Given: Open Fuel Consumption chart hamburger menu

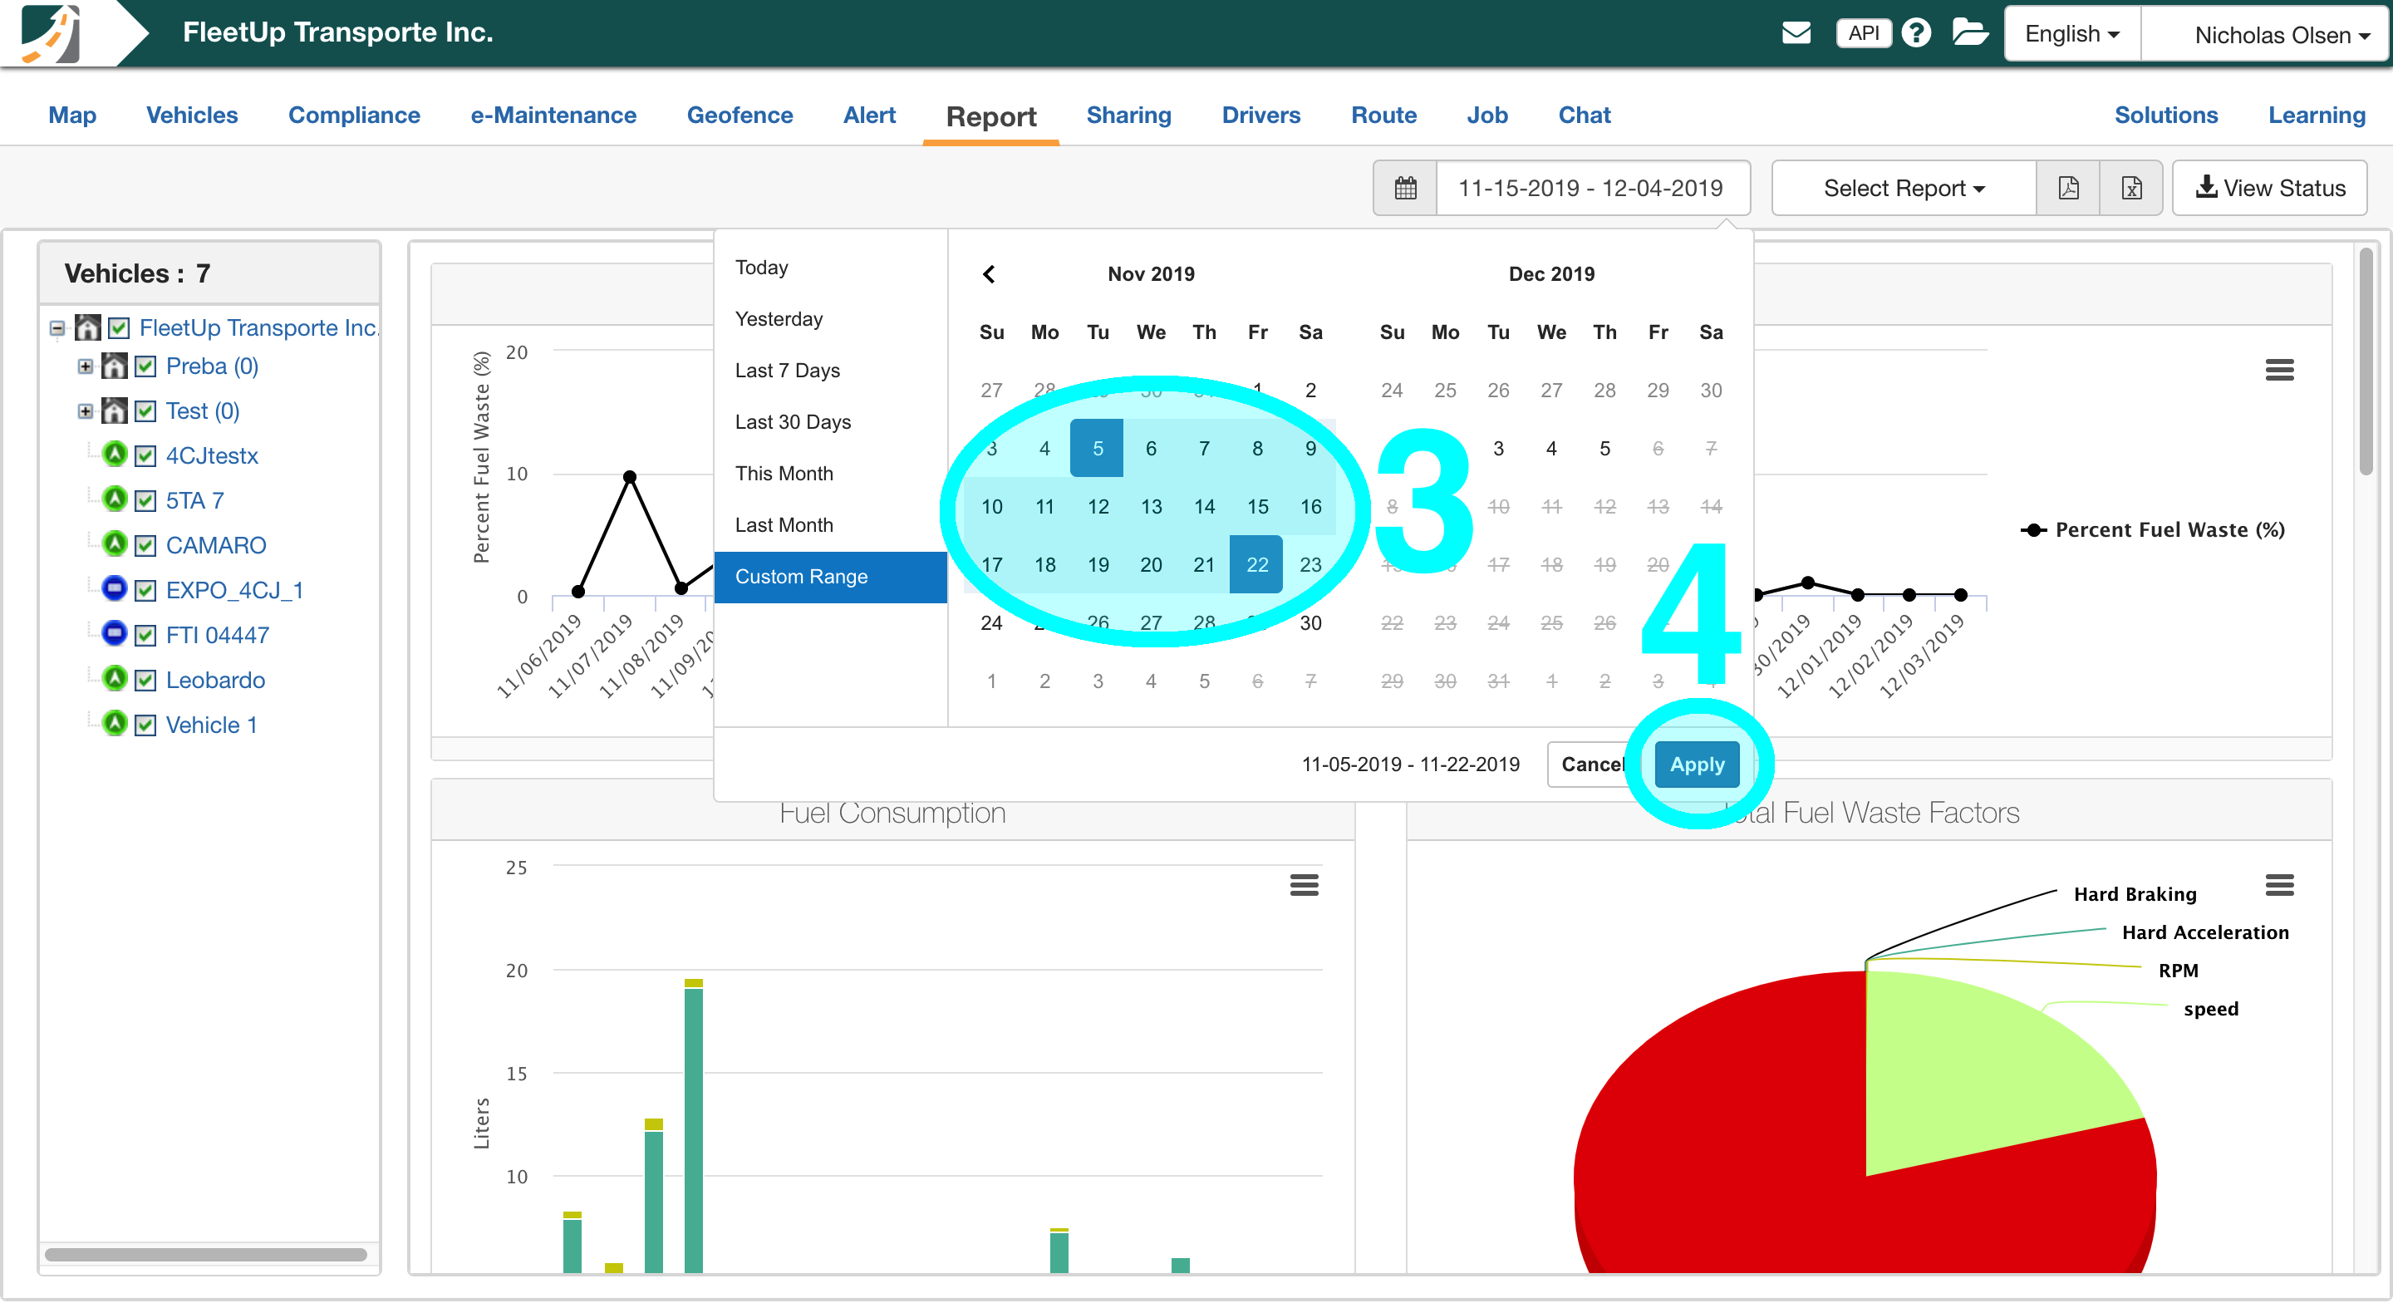Looking at the screenshot, I should point(1305,885).
